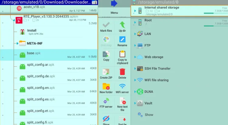
Task: Open SSH File Transfer icon
Action: tap(140, 68)
